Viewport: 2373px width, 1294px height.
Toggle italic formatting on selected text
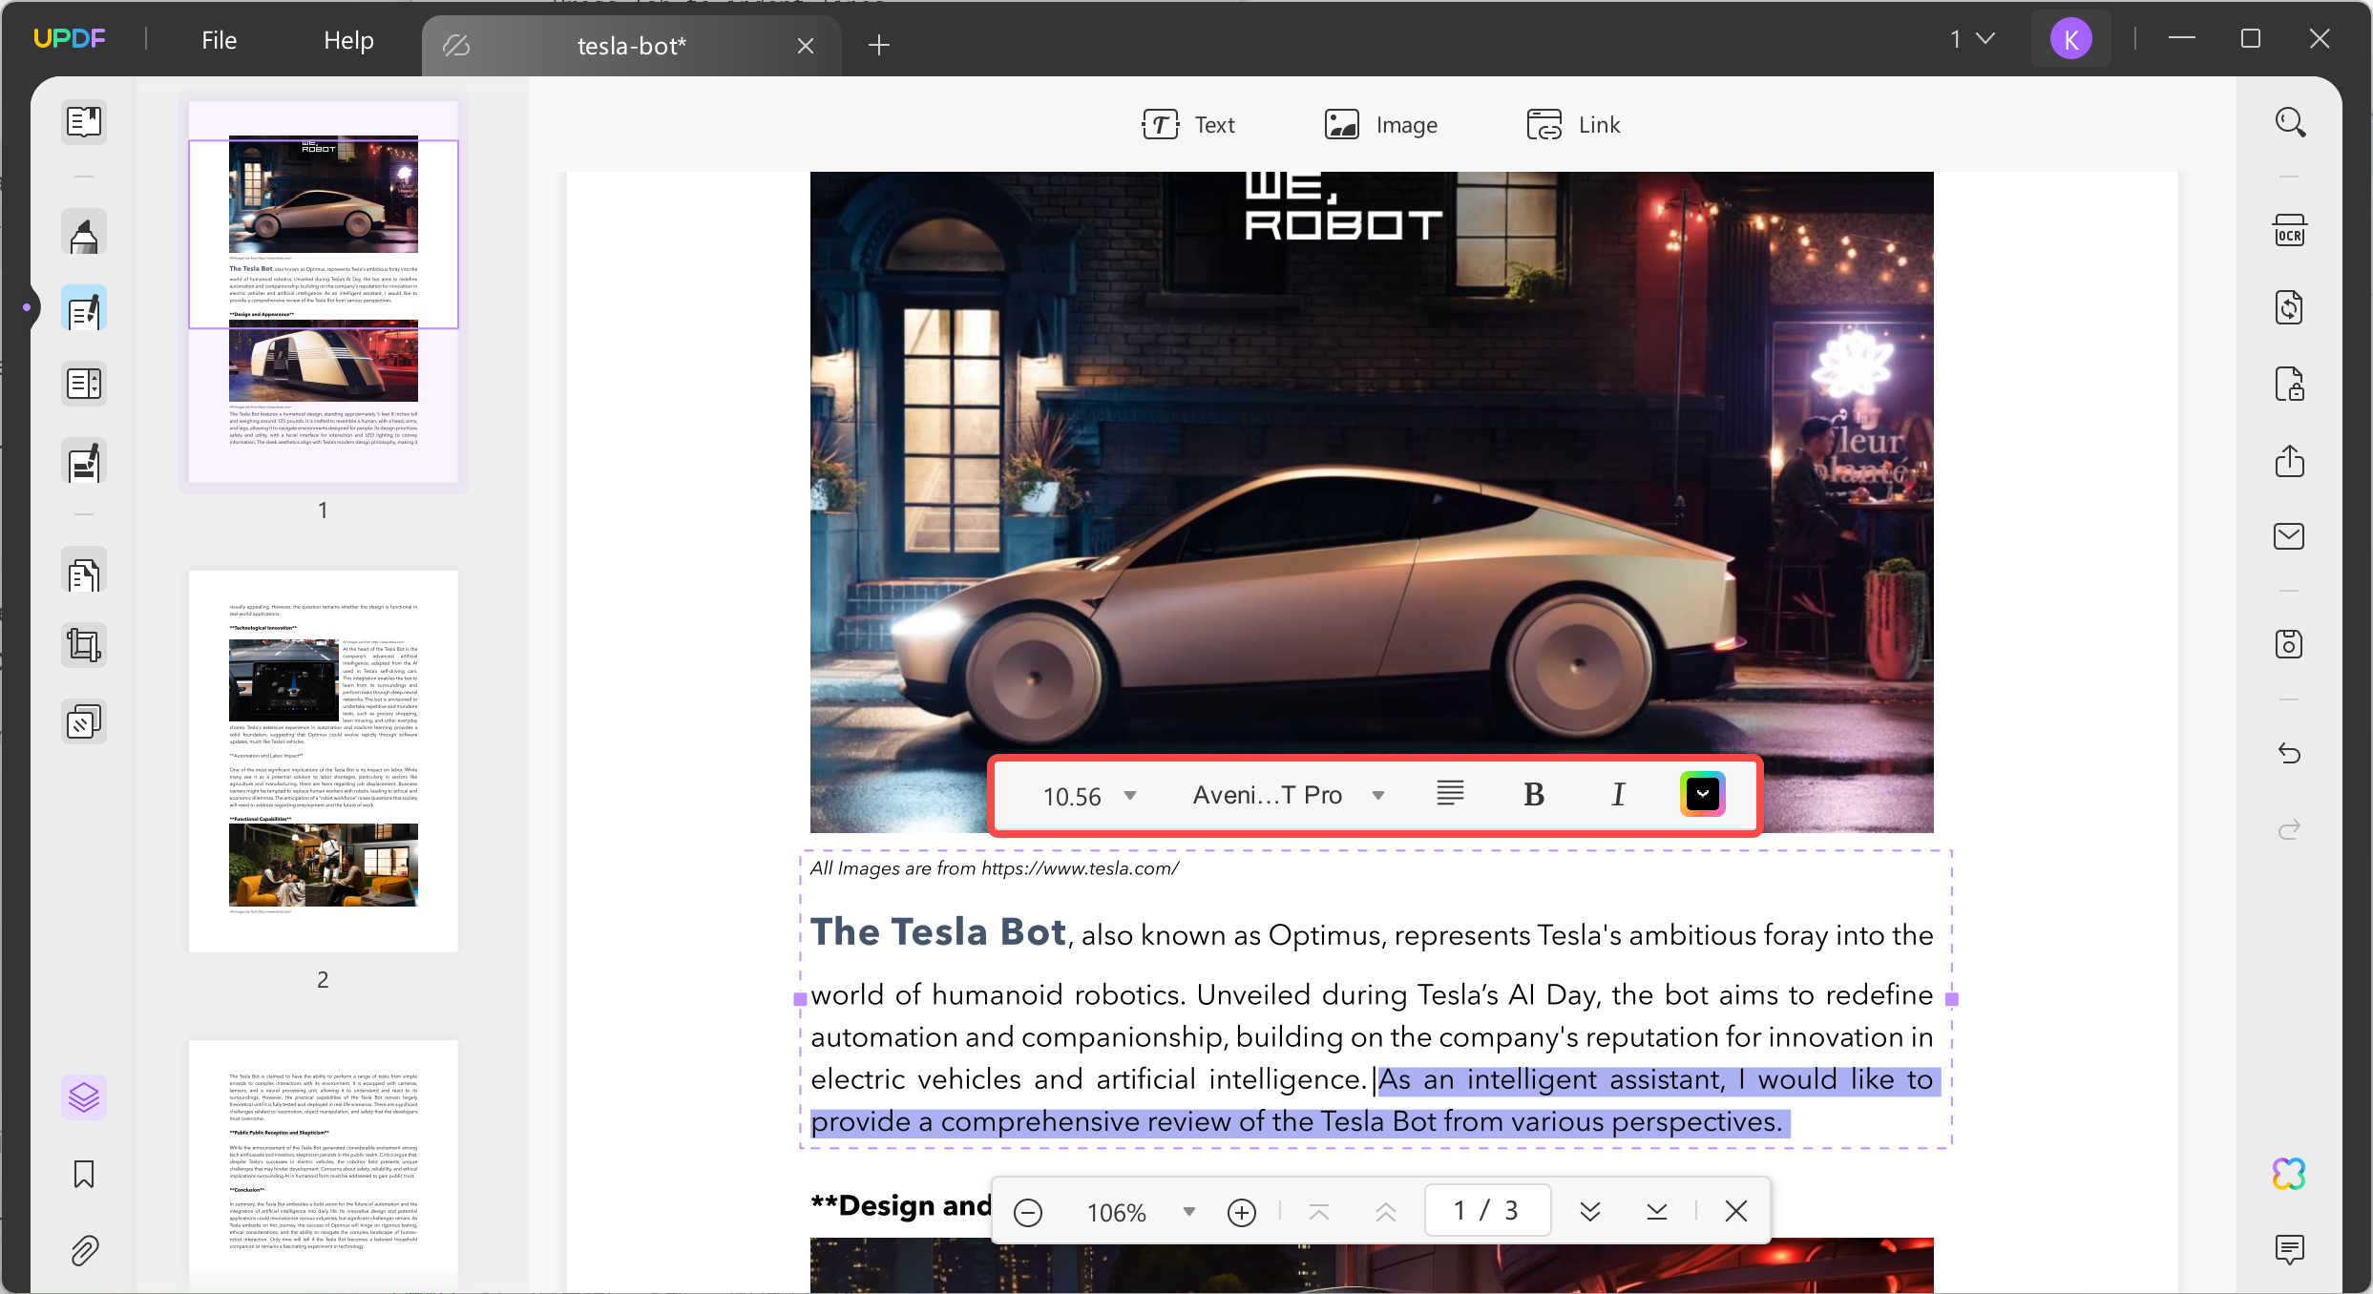1618,795
